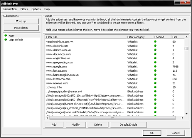The width and height of the screenshot is (192, 138).
Task: Click enabled dot for xthemes.info
Action: click(155, 87)
